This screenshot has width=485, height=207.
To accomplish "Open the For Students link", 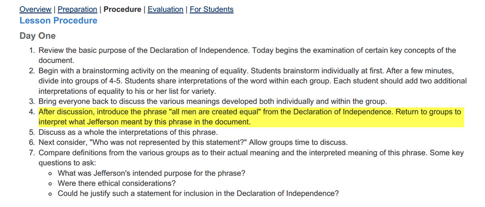I will pos(212,10).
